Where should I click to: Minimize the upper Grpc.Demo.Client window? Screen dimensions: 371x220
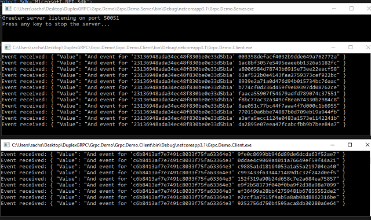333,47
